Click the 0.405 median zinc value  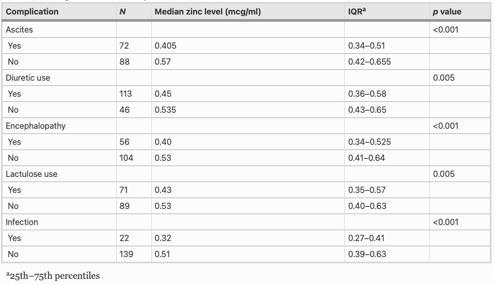click(165, 46)
